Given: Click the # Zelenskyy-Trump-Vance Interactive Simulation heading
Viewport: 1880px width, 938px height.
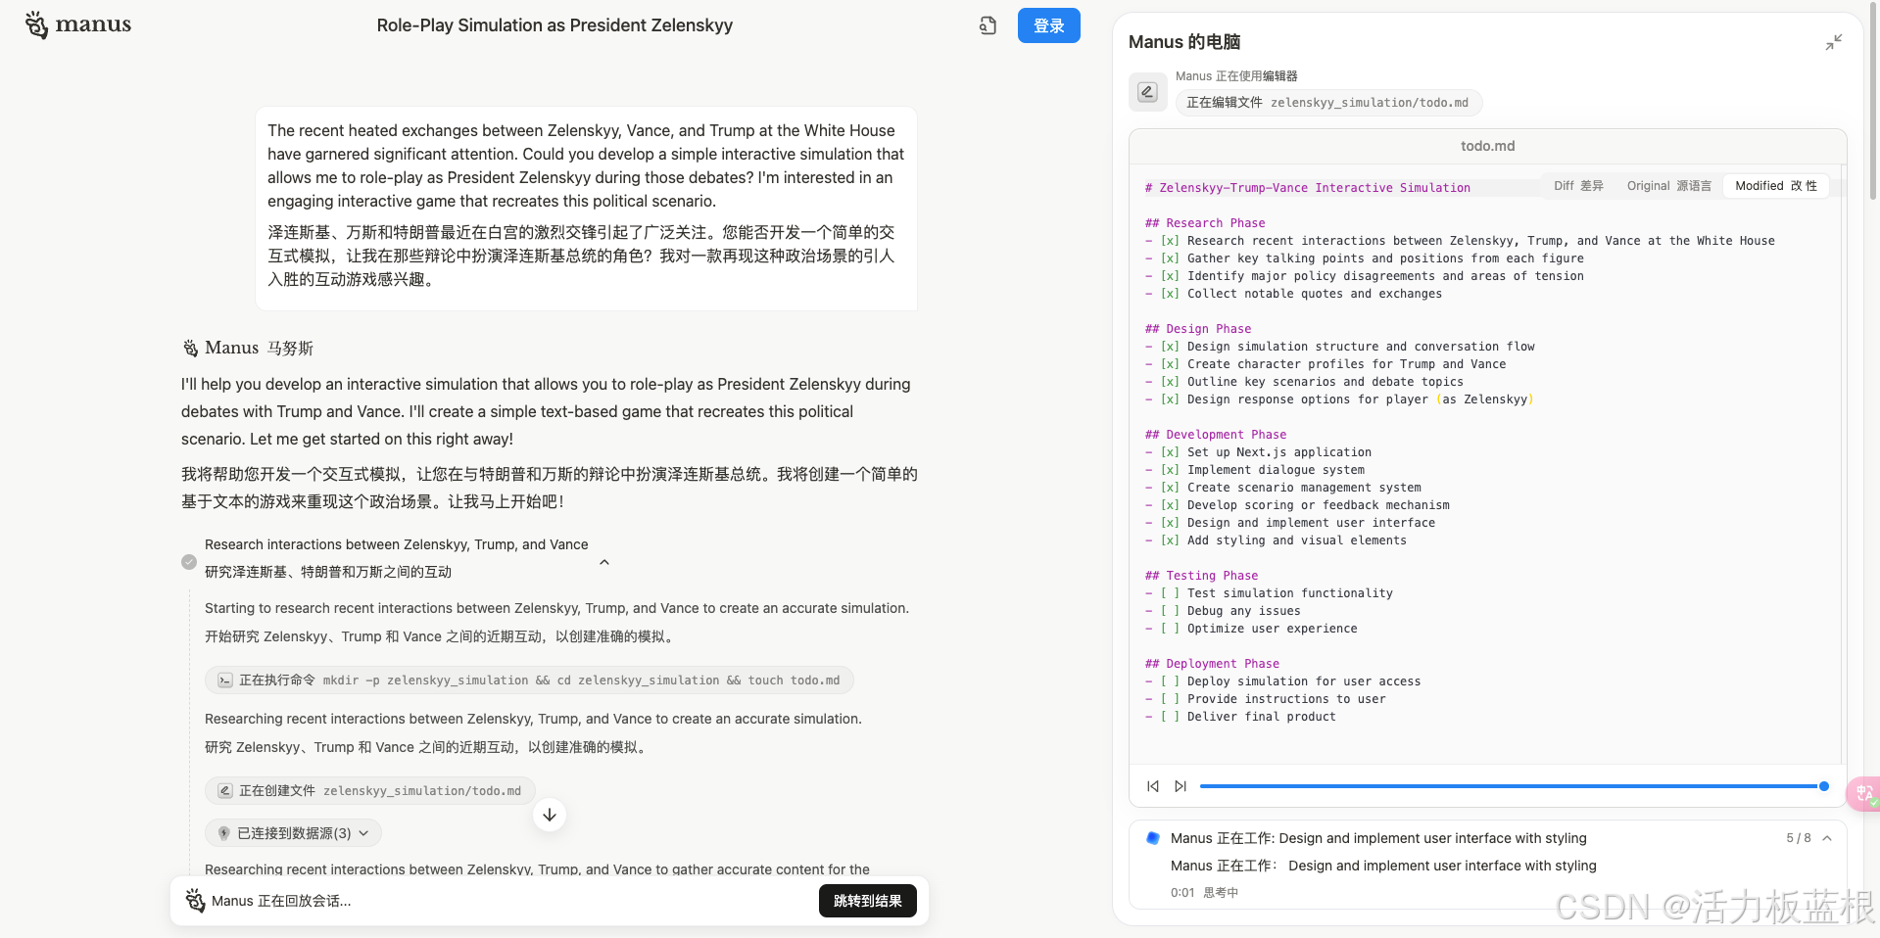Looking at the screenshot, I should [1308, 188].
